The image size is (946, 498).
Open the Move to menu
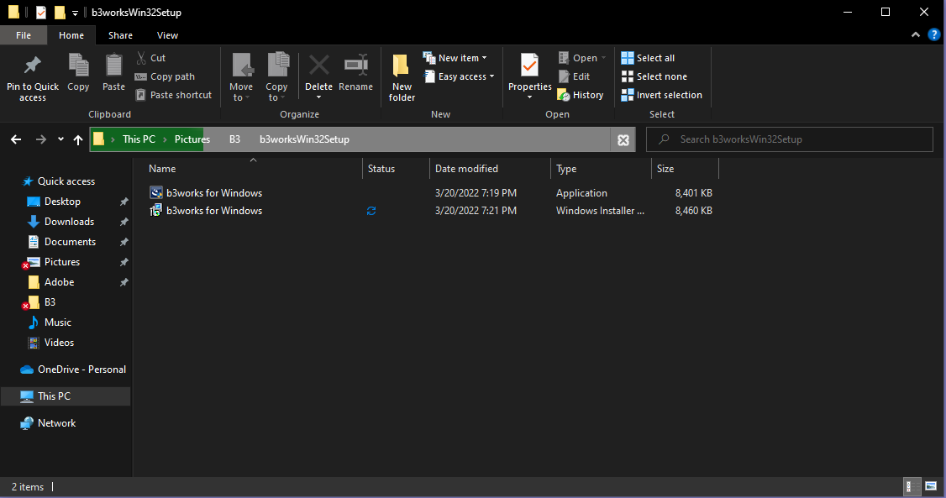pyautogui.click(x=241, y=77)
